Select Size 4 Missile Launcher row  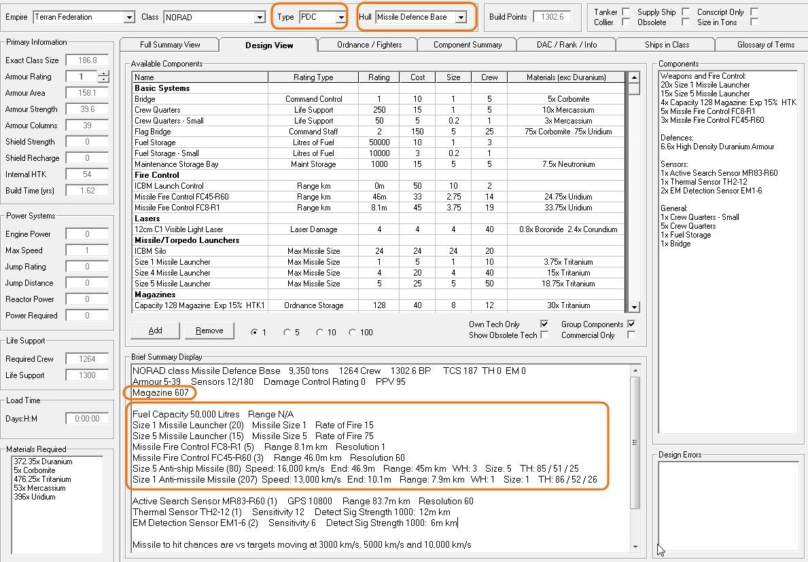tap(379, 273)
